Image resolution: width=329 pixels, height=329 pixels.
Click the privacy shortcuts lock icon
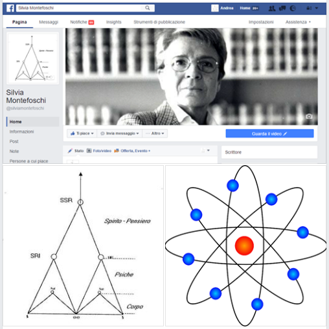309,8
